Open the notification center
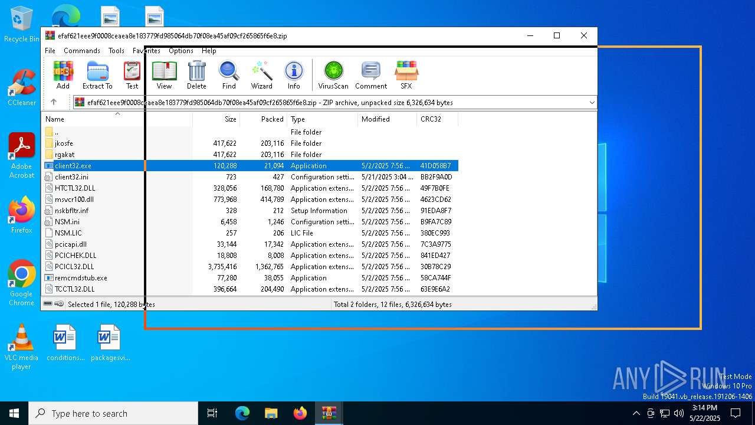 (736, 413)
